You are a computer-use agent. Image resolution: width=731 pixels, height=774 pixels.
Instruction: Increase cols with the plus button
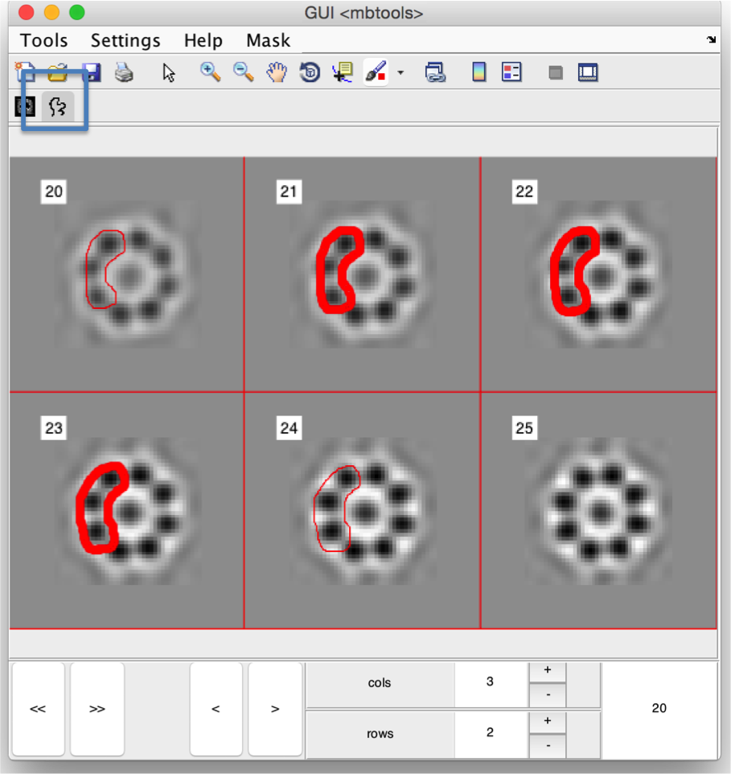(548, 671)
